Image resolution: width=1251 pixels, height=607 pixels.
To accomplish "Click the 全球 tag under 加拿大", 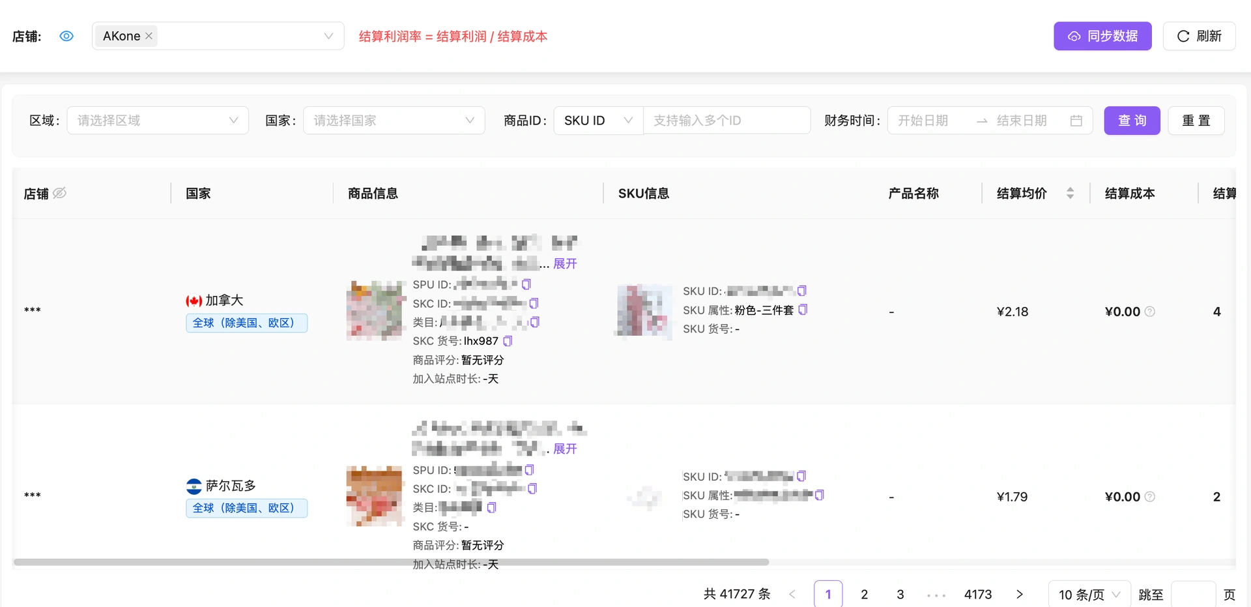I will click(246, 323).
